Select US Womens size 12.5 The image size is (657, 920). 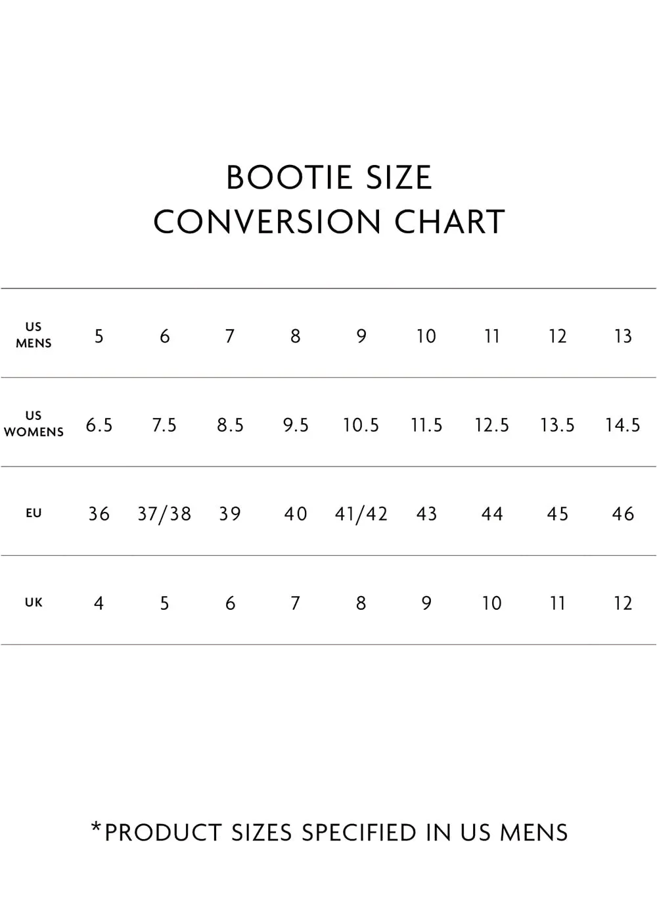tap(492, 425)
